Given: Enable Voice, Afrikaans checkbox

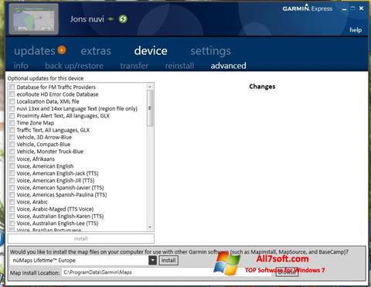Looking at the screenshot, I should [12, 159].
